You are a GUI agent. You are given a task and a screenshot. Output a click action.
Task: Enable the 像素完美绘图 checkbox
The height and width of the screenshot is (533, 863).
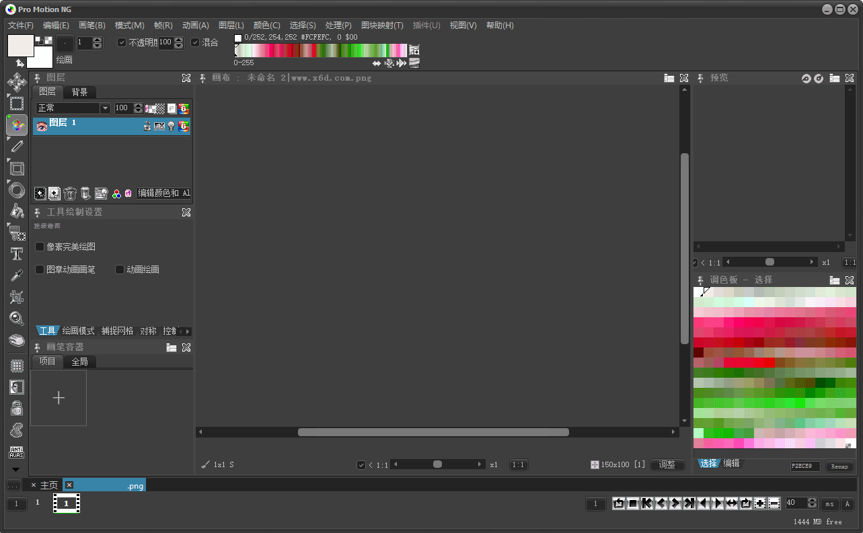(x=40, y=247)
